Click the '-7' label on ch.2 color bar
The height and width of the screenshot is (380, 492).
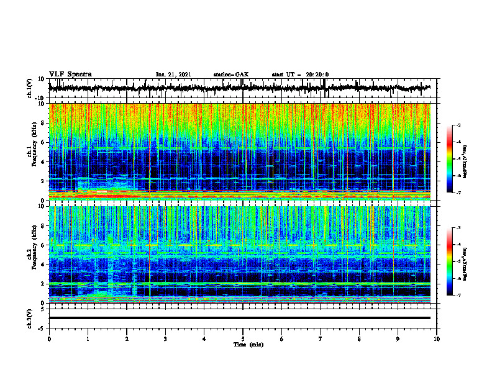pos(458,295)
